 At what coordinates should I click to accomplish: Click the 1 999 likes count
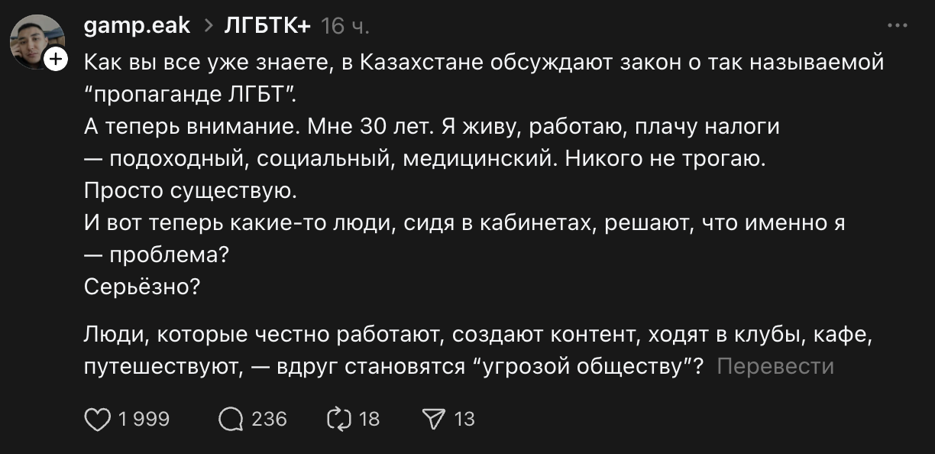tap(144, 419)
